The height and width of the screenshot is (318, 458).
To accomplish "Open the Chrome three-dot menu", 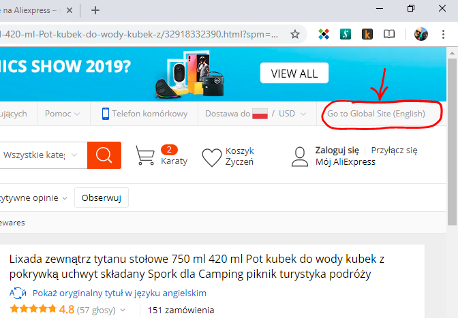I will click(x=444, y=35).
